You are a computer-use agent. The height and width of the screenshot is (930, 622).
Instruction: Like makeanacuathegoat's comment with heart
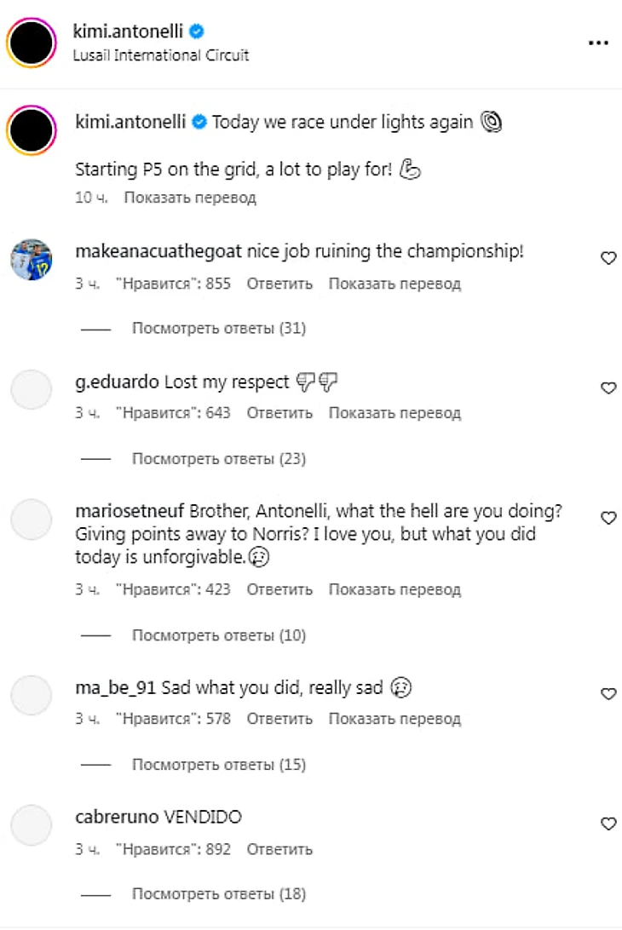pos(608,258)
